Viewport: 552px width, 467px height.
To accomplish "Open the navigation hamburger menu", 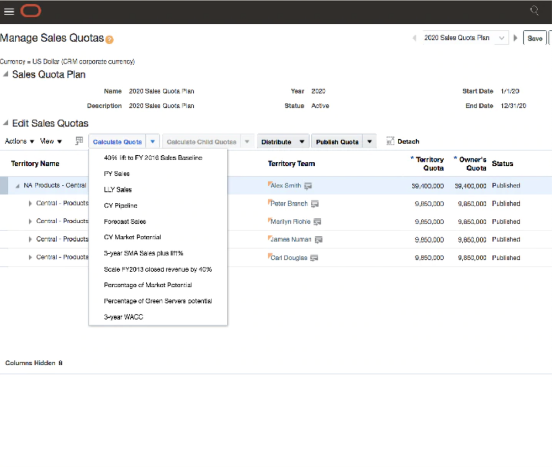I will 9,11.
